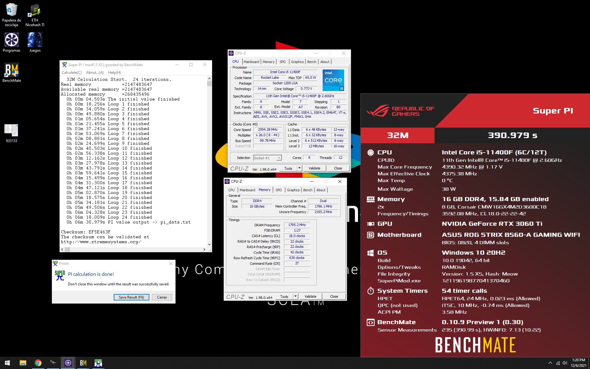This screenshot has height=369, width=590.
Task: Open About tab in upper CPU-Z
Action: [x=325, y=62]
